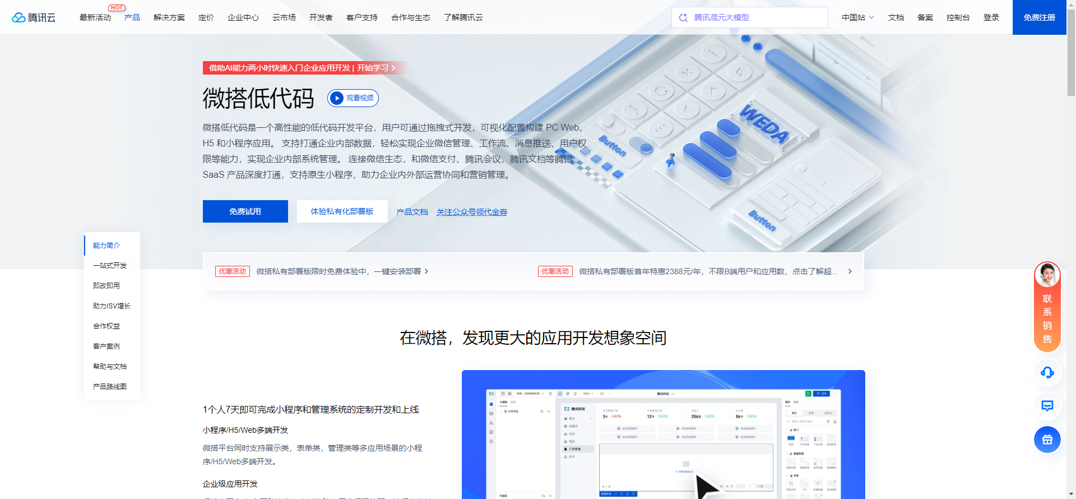Click the 企业级应用开发 heading
Screen dimensions: 1076x499
point(230,484)
